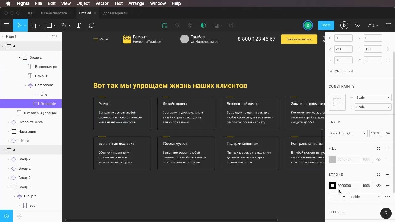Image resolution: width=395 pixels, height=222 pixels.
Task: Open the Pass Through blend mode dropdown
Action: [x=347, y=133]
